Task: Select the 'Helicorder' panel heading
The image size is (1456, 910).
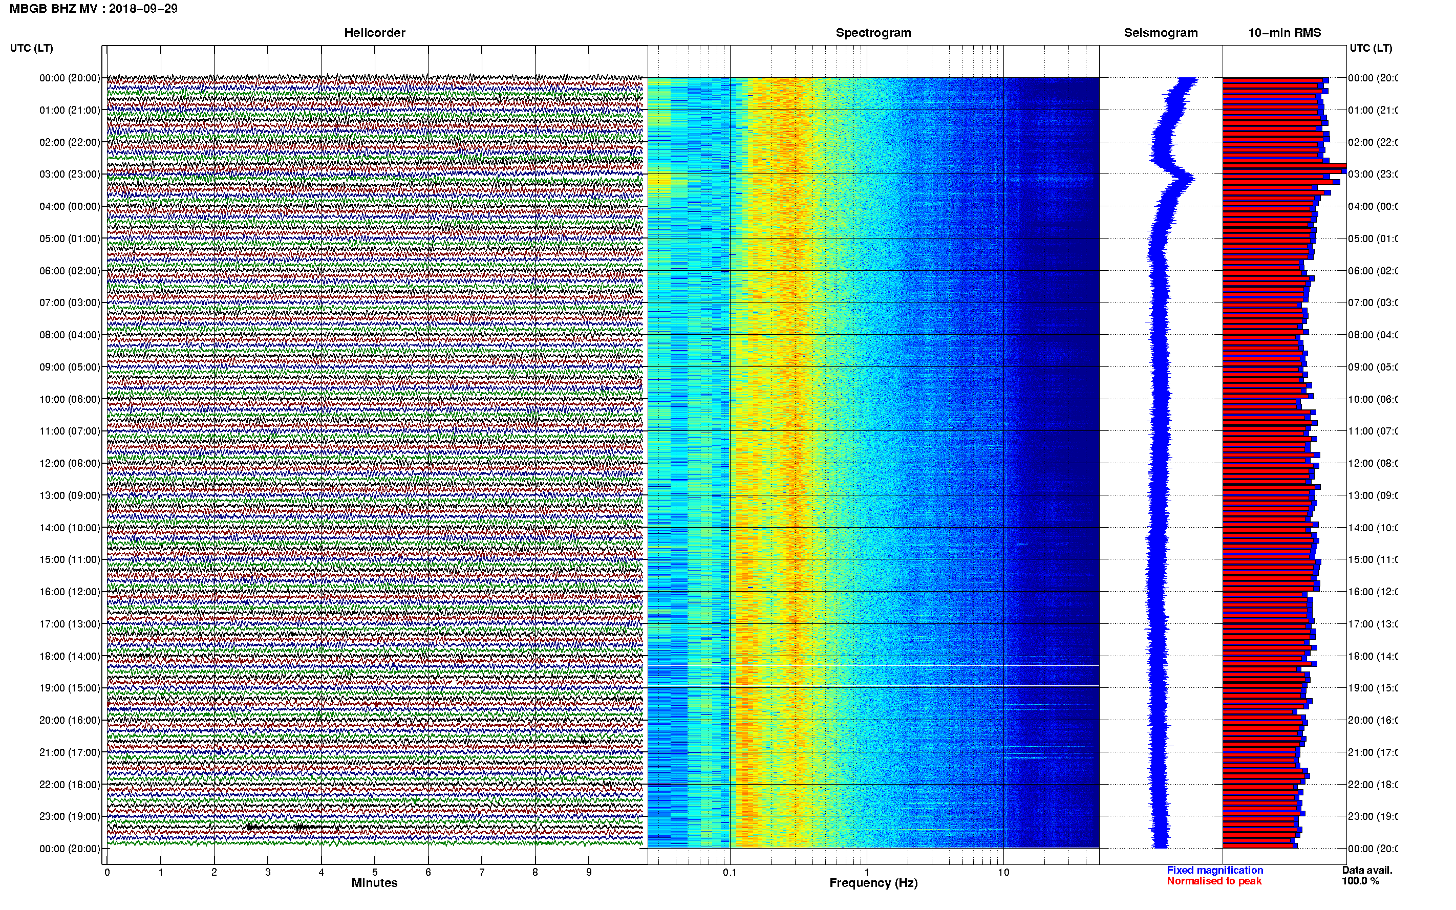Action: [374, 33]
